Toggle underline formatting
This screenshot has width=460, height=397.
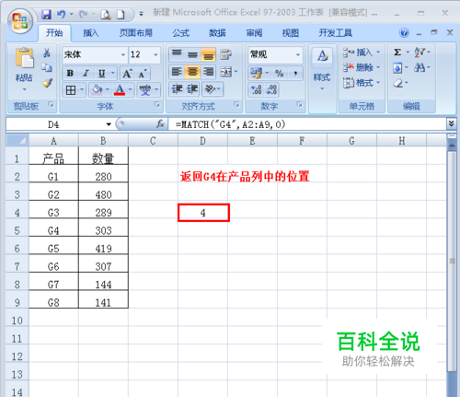(x=101, y=74)
